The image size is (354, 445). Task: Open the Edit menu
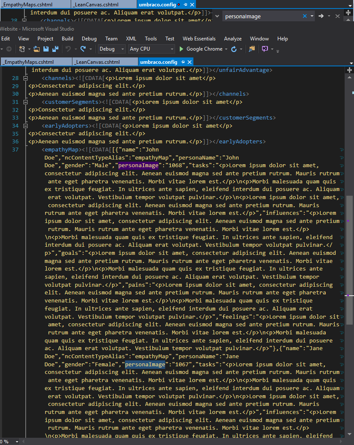(6, 39)
